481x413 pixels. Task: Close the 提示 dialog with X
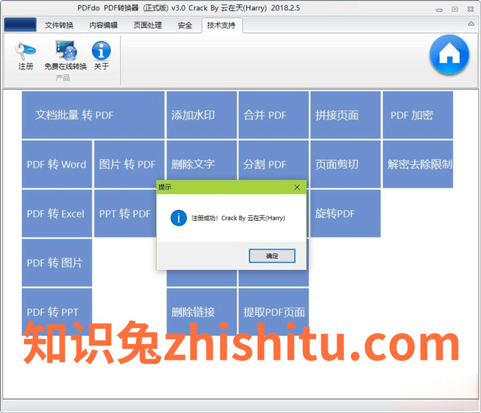click(297, 187)
